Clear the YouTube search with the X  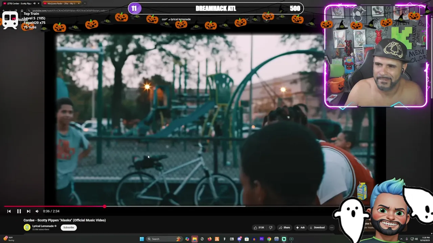247,19
